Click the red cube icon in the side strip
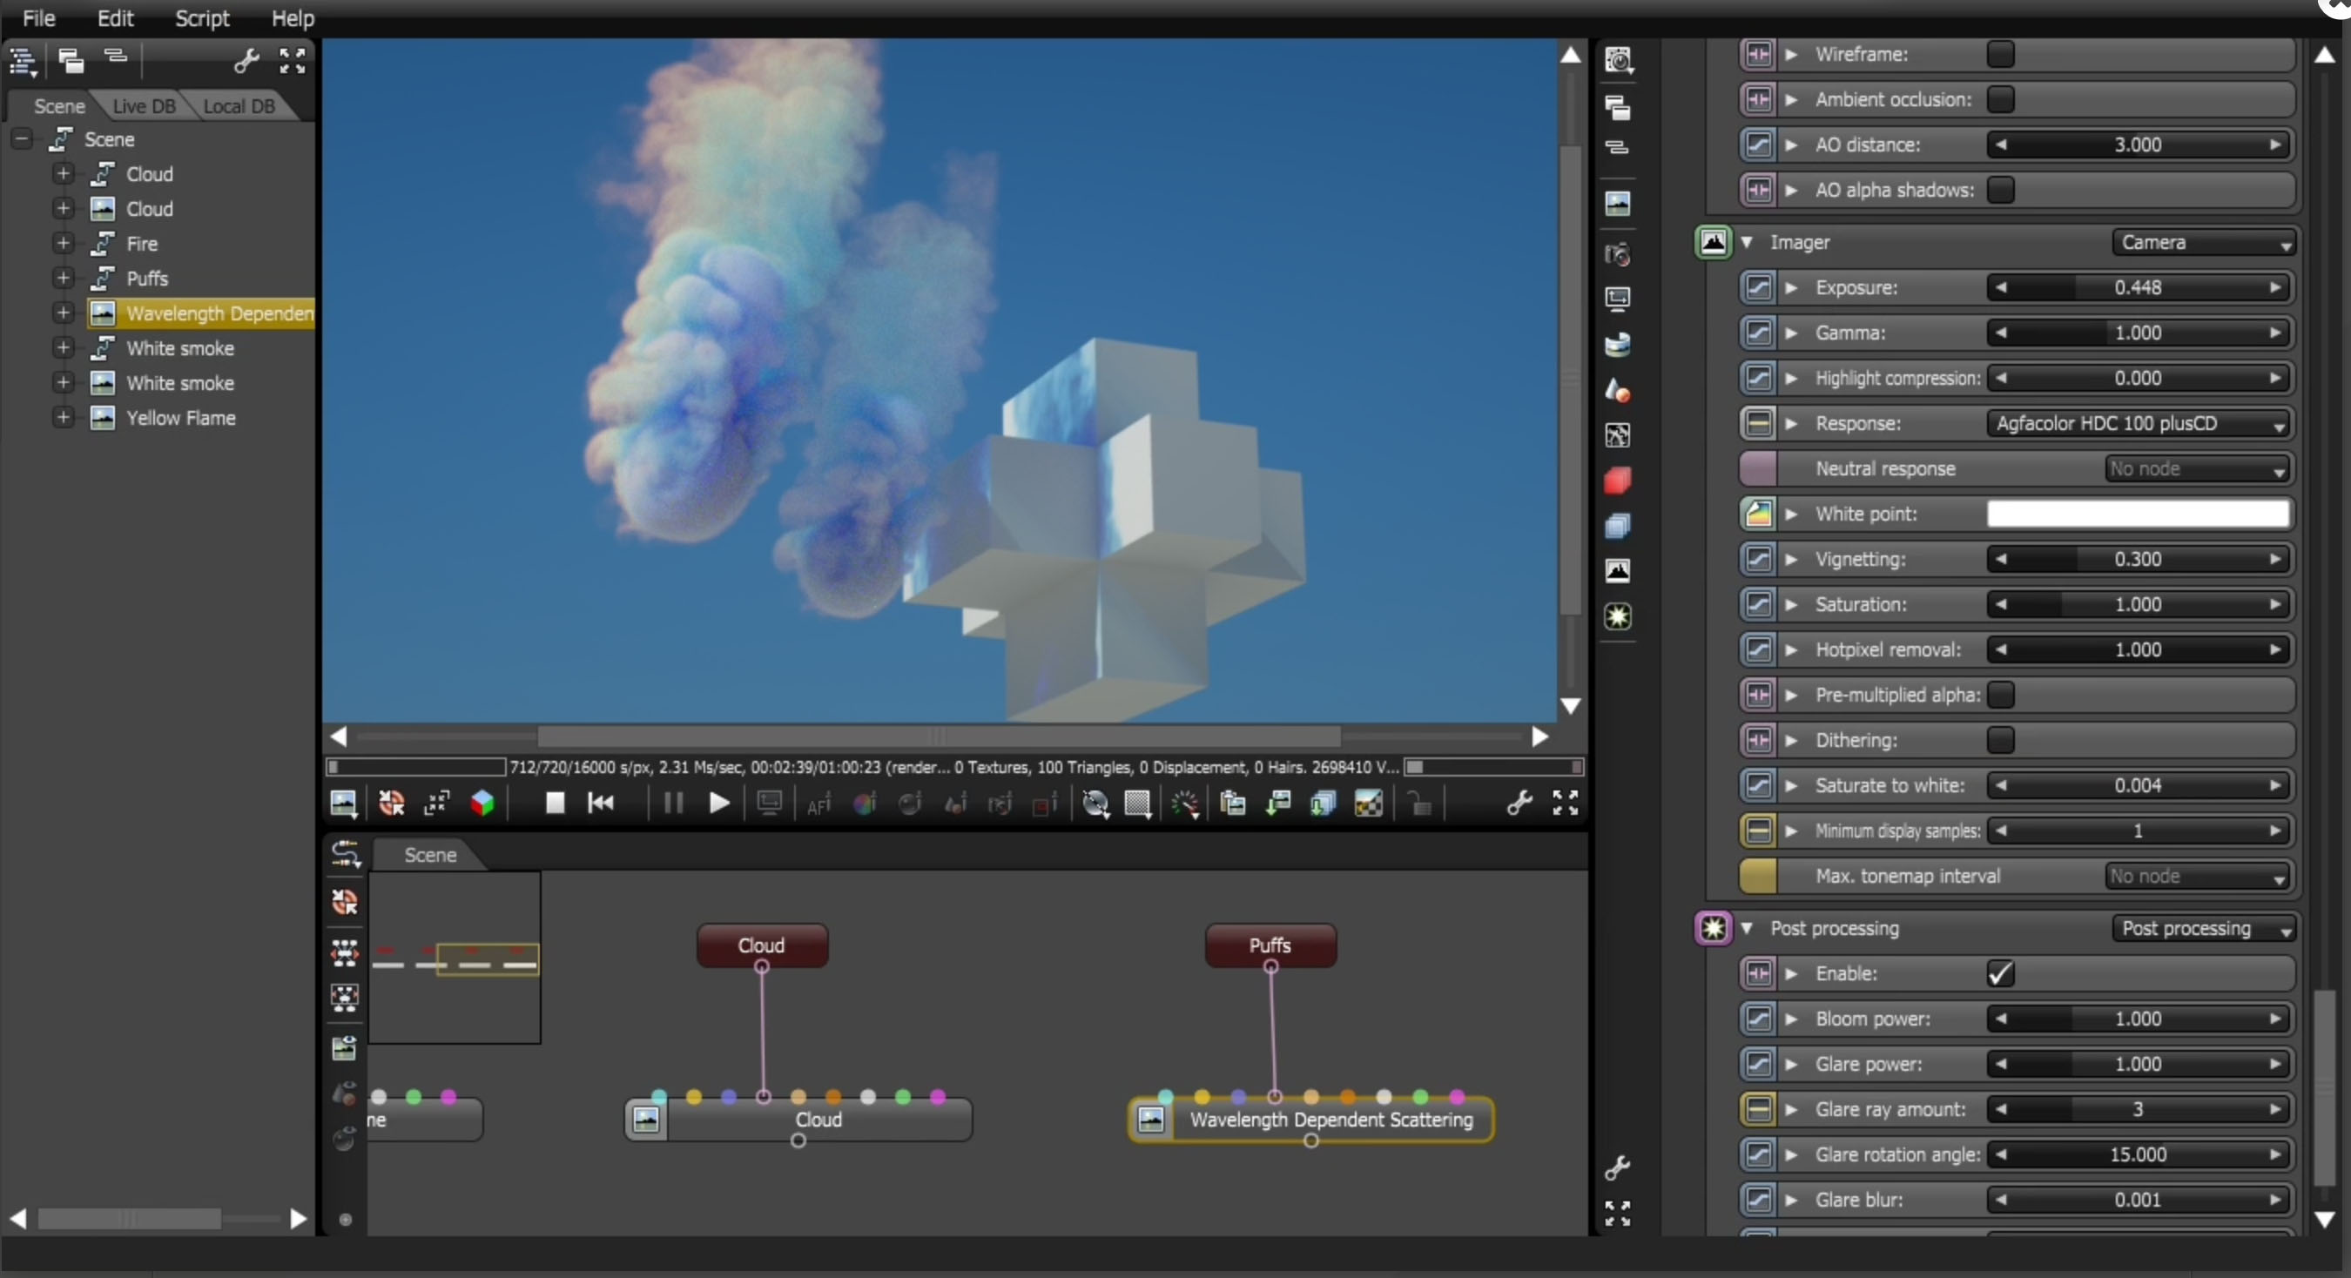 1617,481
